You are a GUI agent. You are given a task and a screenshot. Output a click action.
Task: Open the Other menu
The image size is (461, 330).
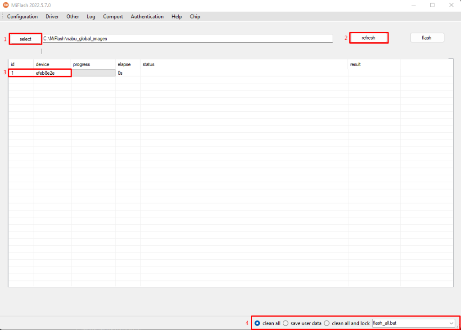[x=72, y=17]
